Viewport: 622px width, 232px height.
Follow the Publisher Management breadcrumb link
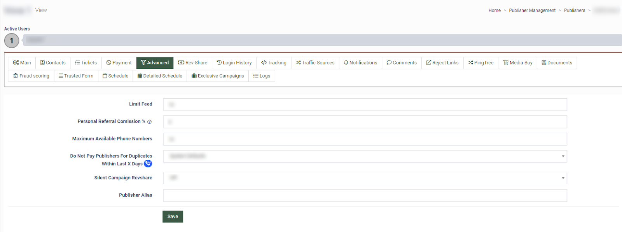(x=532, y=10)
